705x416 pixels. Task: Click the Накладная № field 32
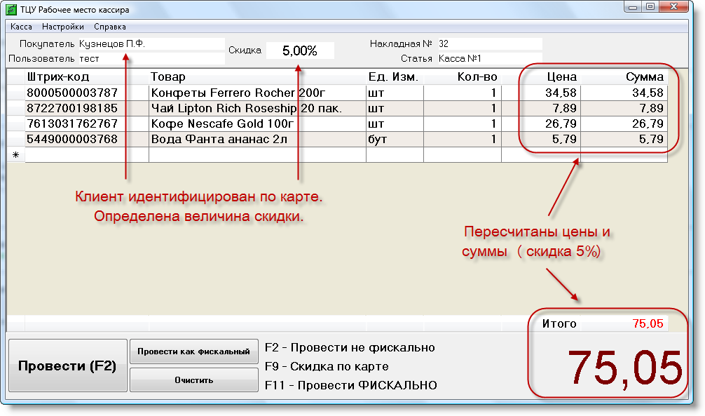pos(490,43)
